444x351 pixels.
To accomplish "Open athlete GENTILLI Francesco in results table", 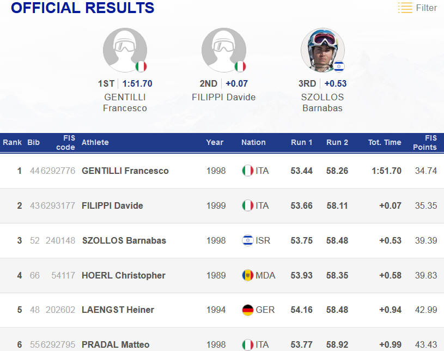I will point(125,171).
